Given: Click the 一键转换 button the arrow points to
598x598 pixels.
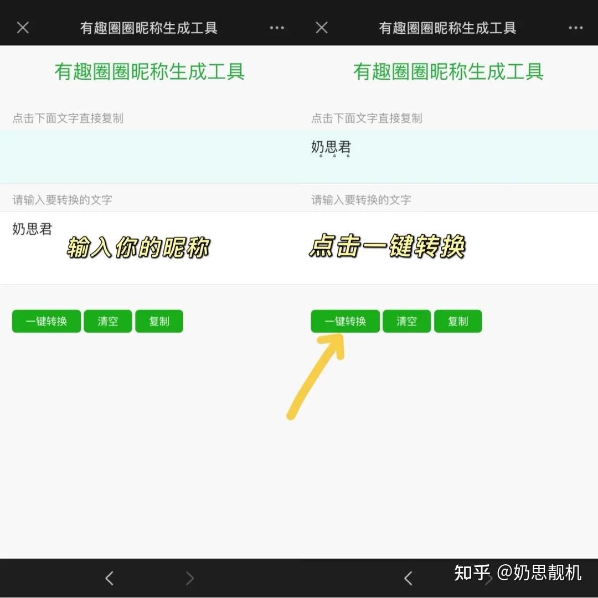Looking at the screenshot, I should (x=345, y=321).
